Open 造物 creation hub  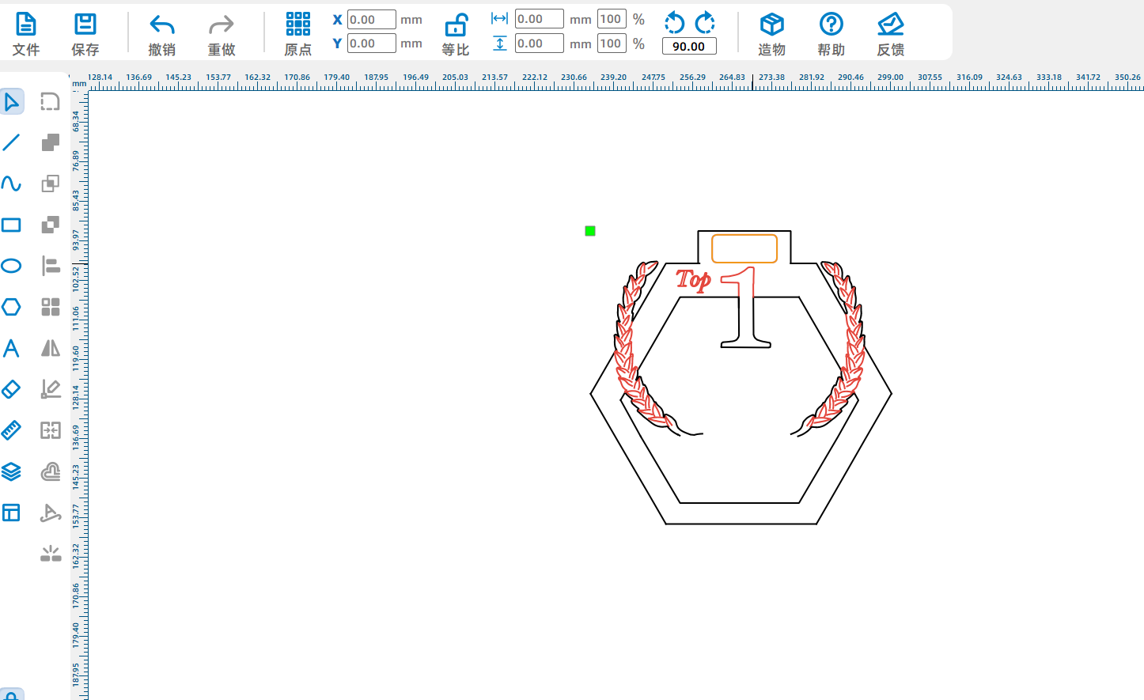coord(771,34)
